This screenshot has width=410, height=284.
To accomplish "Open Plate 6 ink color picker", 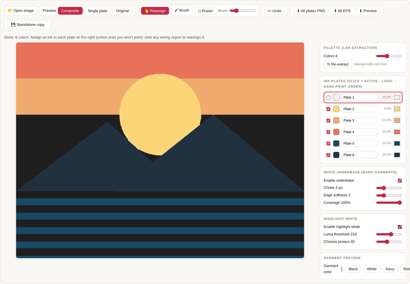I will coord(397,155).
